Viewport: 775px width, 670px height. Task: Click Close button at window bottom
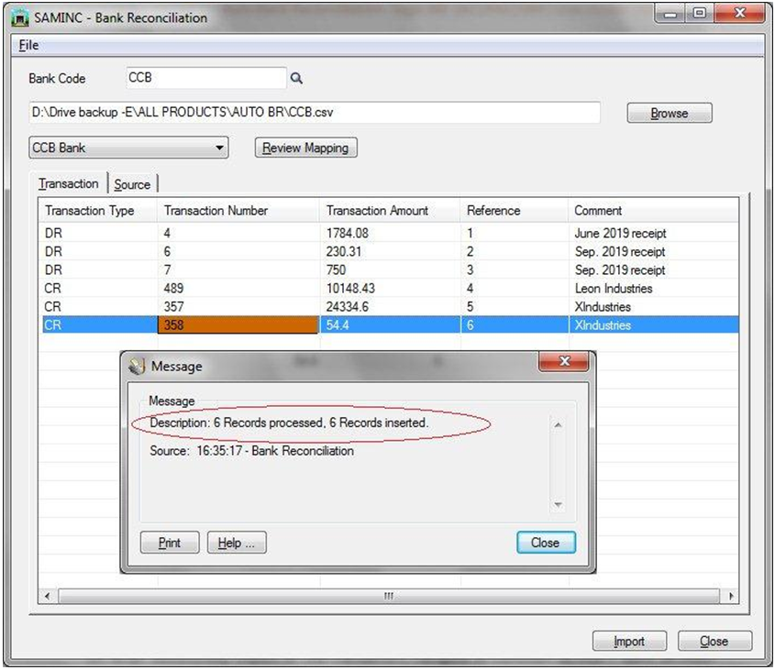(x=714, y=642)
